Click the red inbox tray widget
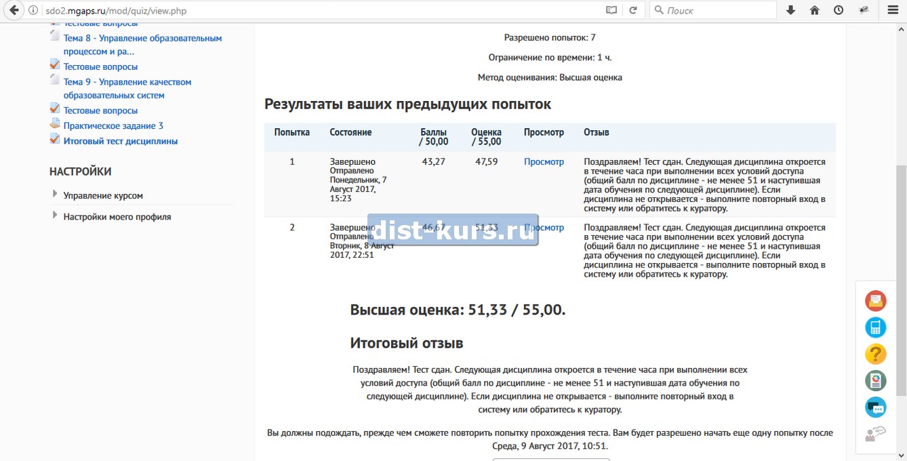The height and width of the screenshot is (461, 907). click(x=876, y=300)
